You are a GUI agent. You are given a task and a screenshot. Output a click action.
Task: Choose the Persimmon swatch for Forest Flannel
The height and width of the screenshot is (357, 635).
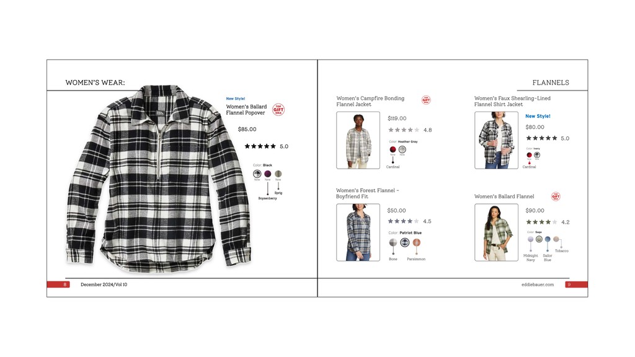pyautogui.click(x=416, y=242)
